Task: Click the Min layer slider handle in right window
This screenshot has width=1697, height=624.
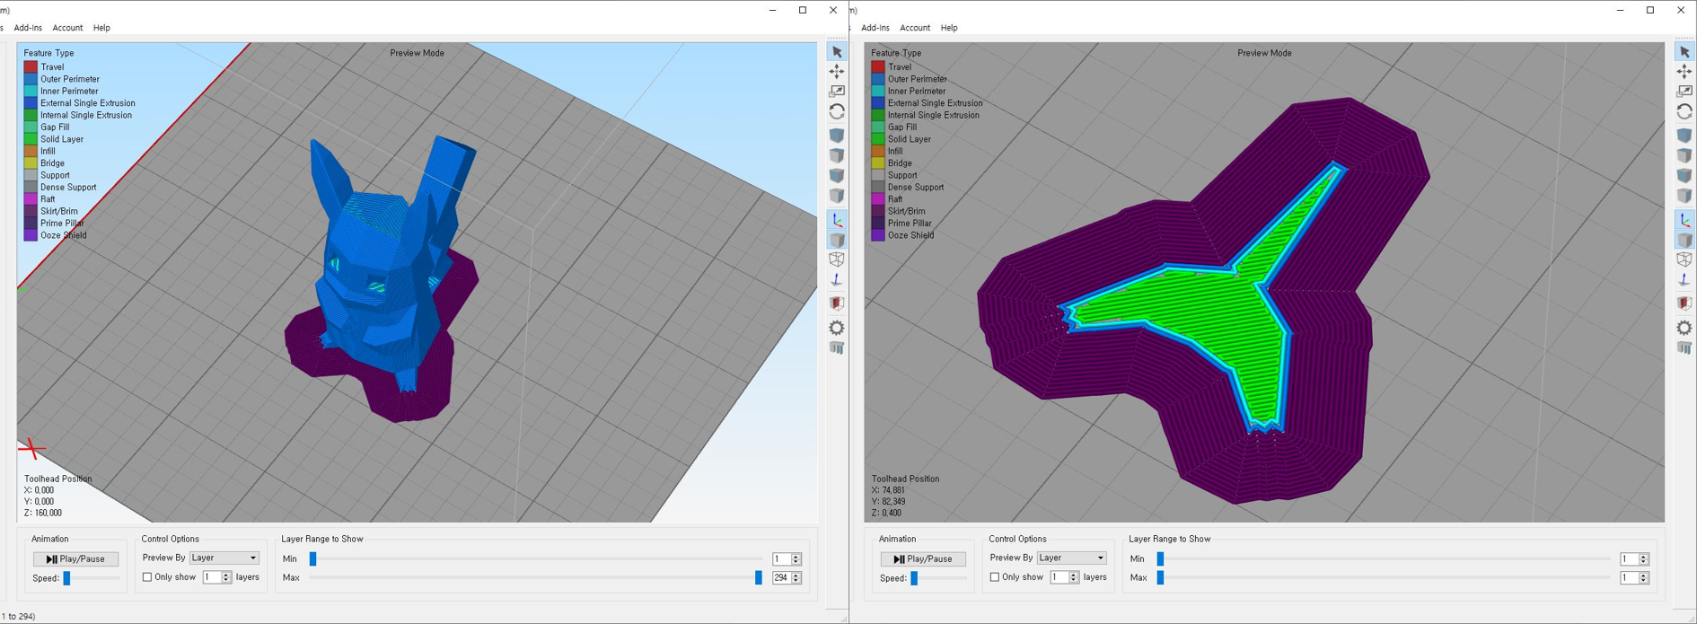Action: (x=1160, y=558)
